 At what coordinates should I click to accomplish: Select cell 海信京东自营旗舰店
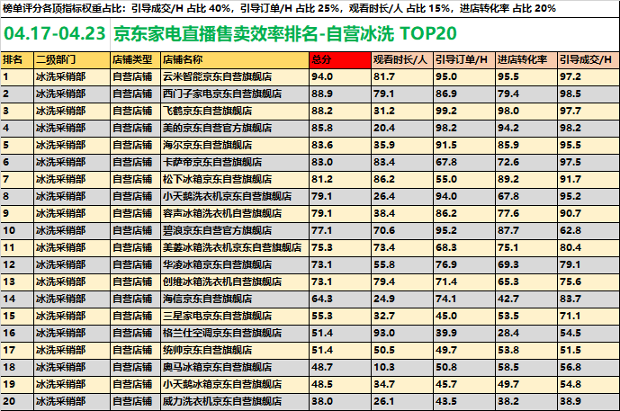point(235,299)
